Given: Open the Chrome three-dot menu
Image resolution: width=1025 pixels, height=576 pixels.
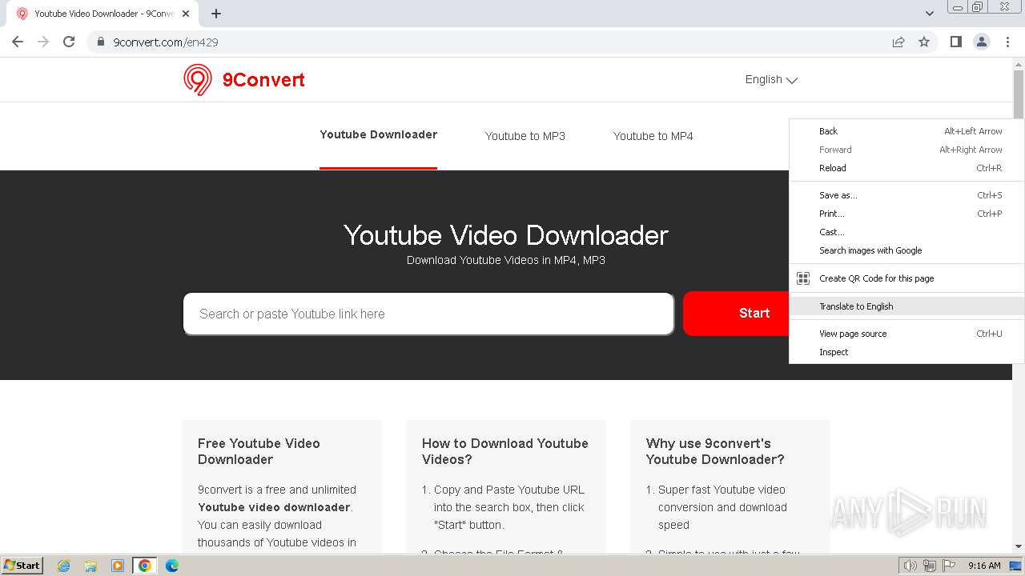Looking at the screenshot, I should click(x=1007, y=42).
